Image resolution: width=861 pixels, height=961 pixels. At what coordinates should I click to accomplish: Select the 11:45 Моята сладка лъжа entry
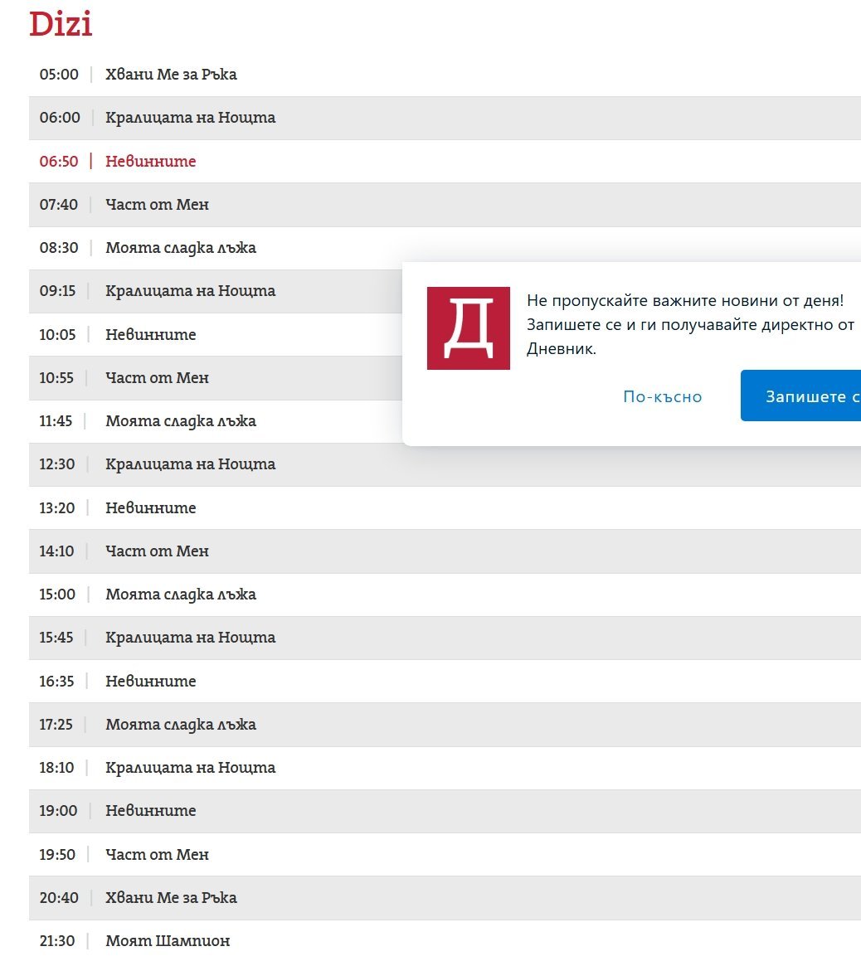tap(180, 421)
